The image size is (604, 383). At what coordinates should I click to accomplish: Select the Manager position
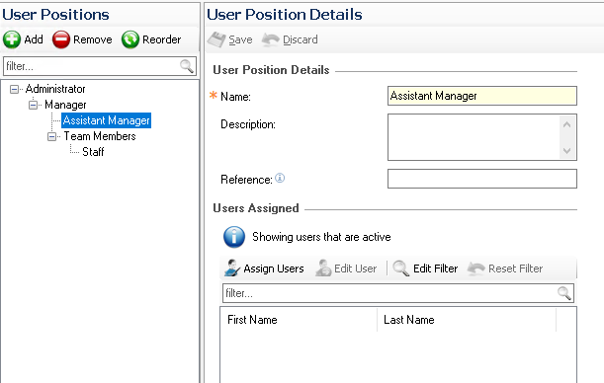tap(65, 105)
